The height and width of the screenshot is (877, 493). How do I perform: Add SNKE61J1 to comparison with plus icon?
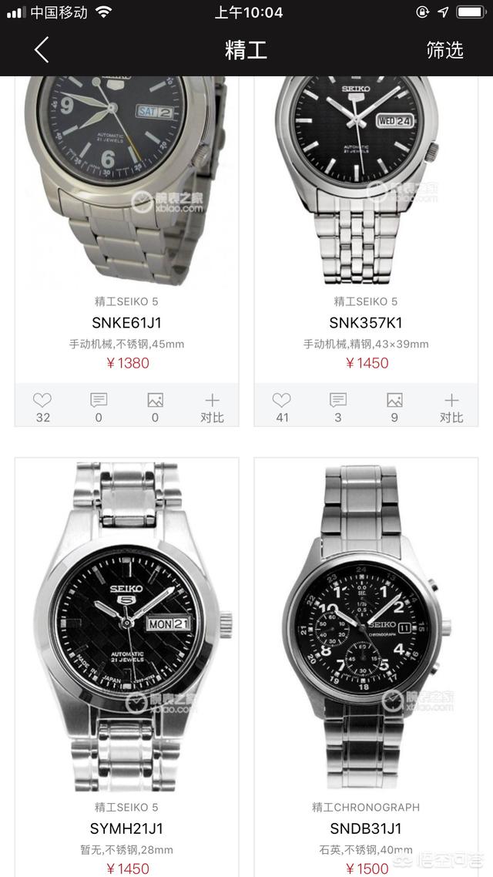click(x=212, y=400)
